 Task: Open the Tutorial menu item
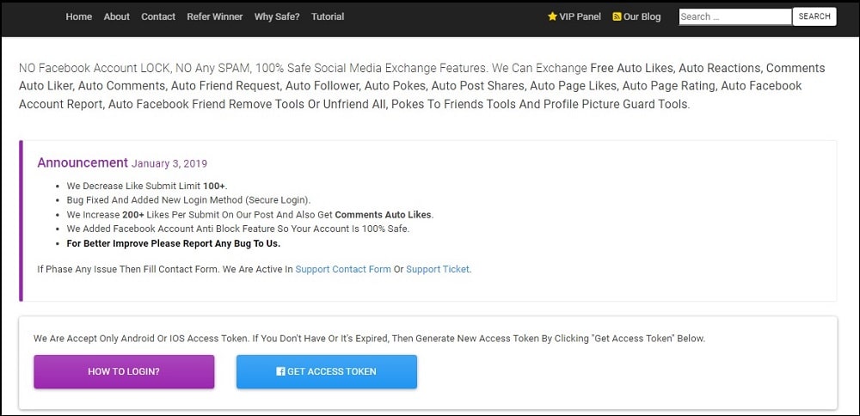(328, 16)
